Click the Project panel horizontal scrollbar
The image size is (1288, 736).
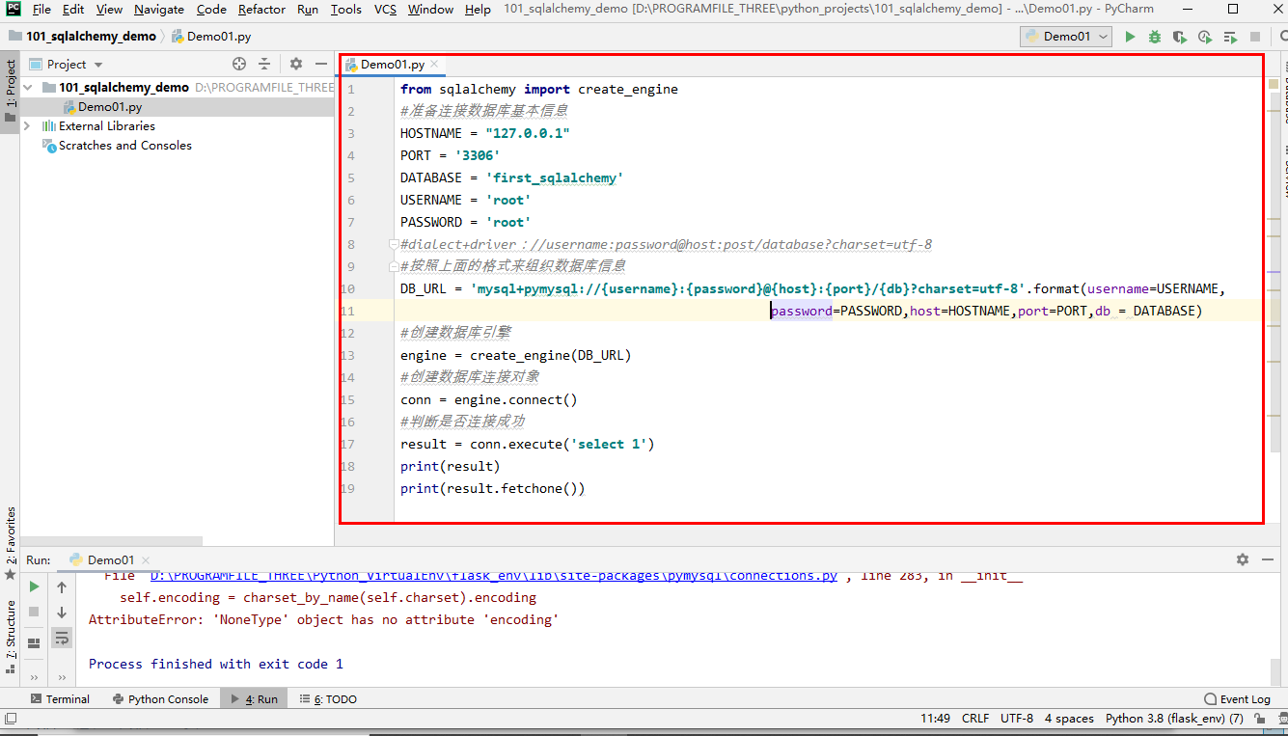pos(112,541)
